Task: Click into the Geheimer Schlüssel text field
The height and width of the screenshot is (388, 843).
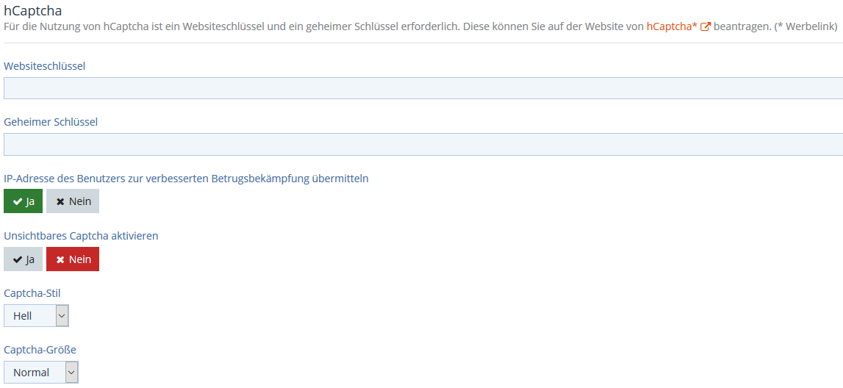Action: pos(423,144)
